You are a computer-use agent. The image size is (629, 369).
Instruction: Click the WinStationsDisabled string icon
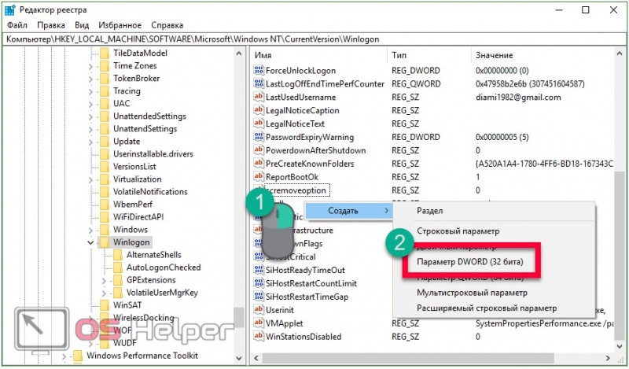[259, 336]
